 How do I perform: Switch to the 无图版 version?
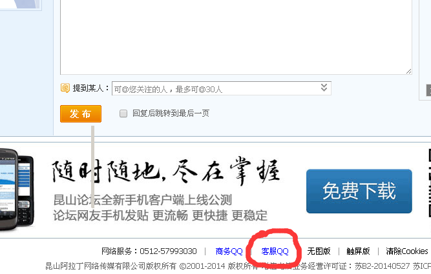(319, 251)
